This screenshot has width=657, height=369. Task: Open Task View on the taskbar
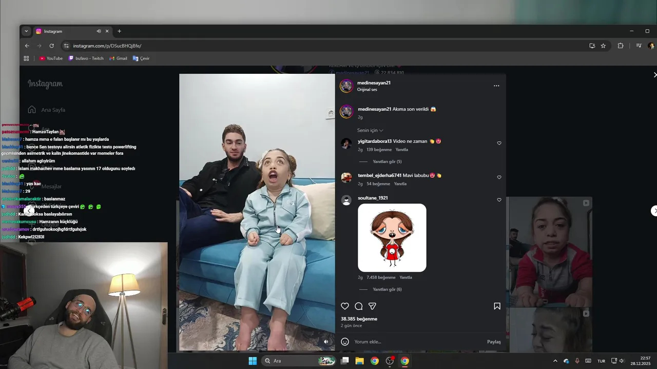(345, 361)
